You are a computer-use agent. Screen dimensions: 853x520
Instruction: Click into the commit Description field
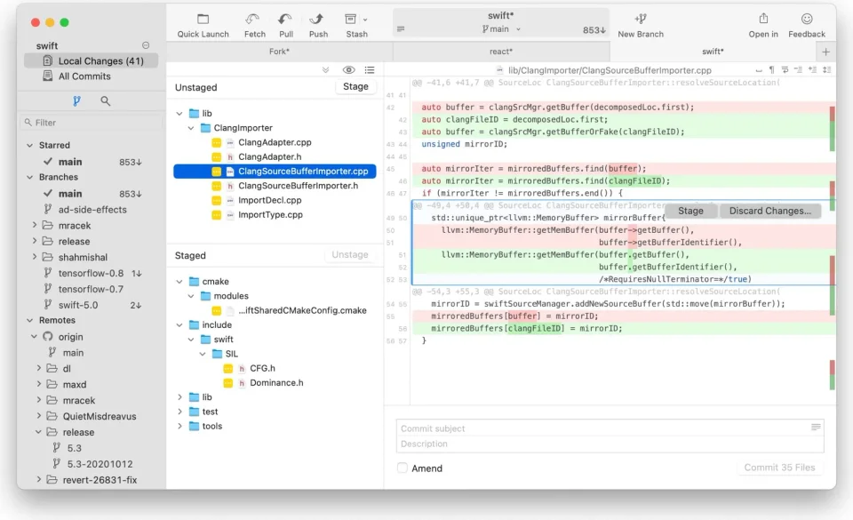610,444
